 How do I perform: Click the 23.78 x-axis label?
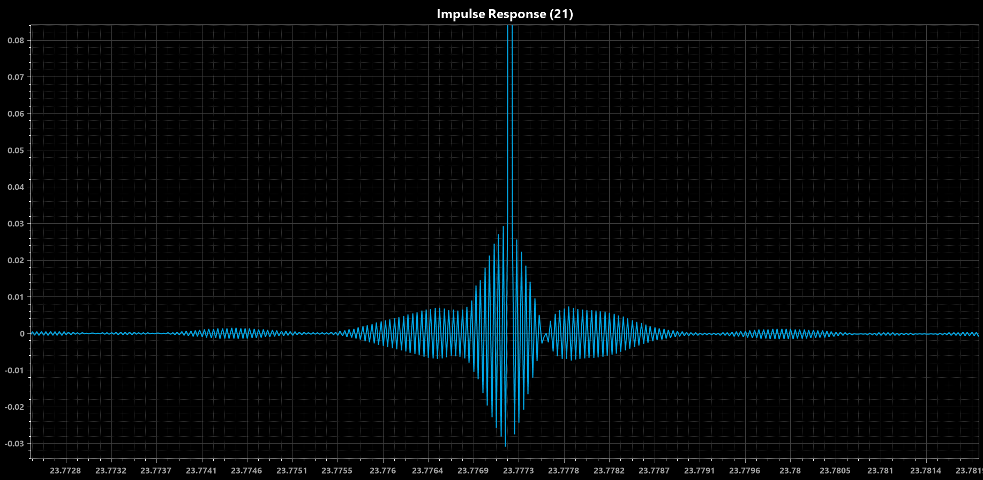790,470
